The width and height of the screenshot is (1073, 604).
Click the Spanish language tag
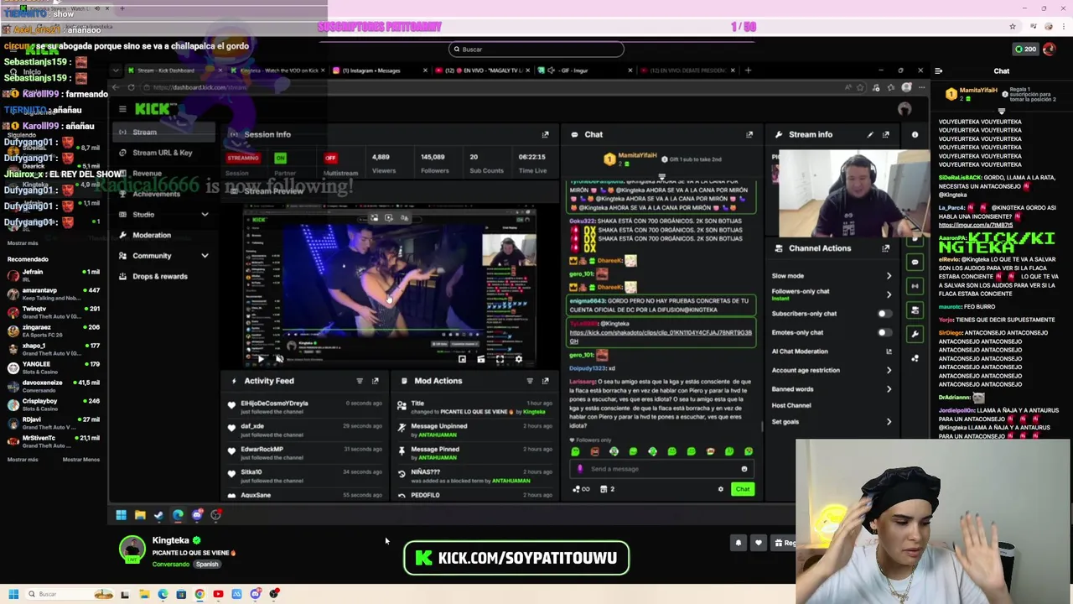[207, 565]
